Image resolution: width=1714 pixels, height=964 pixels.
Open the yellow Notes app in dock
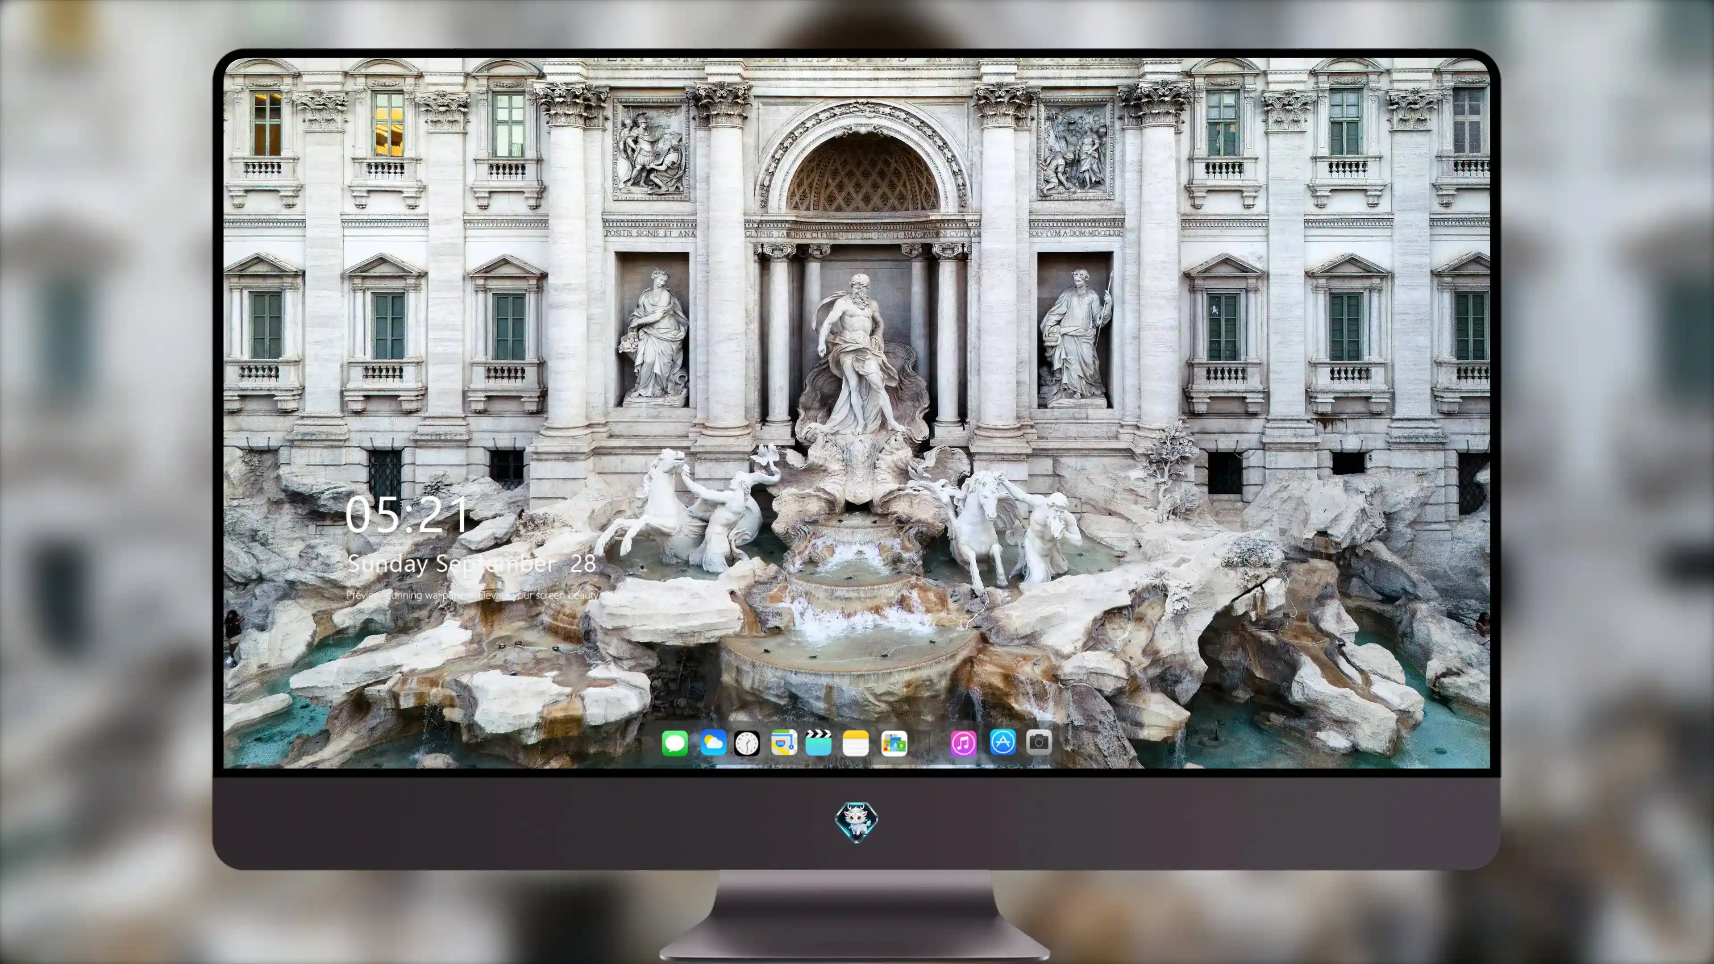[856, 743]
